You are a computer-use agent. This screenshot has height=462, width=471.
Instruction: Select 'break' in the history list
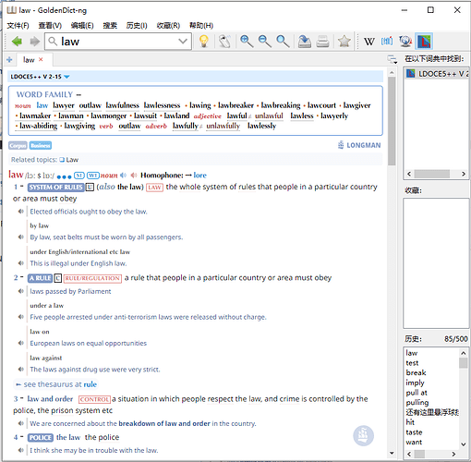[416, 372]
